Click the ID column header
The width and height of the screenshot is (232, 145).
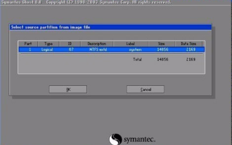tap(70, 44)
